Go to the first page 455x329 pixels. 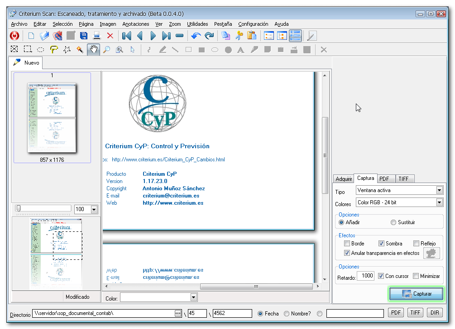(126, 36)
